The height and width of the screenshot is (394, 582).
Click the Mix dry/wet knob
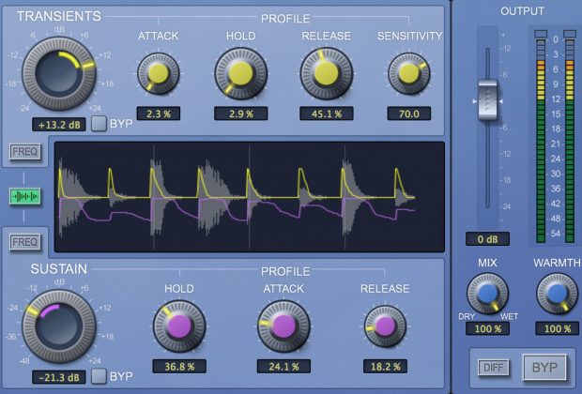[487, 294]
